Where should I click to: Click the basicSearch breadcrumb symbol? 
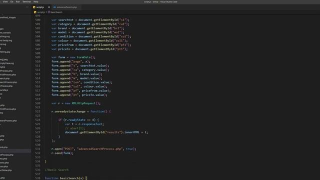pos(56,12)
